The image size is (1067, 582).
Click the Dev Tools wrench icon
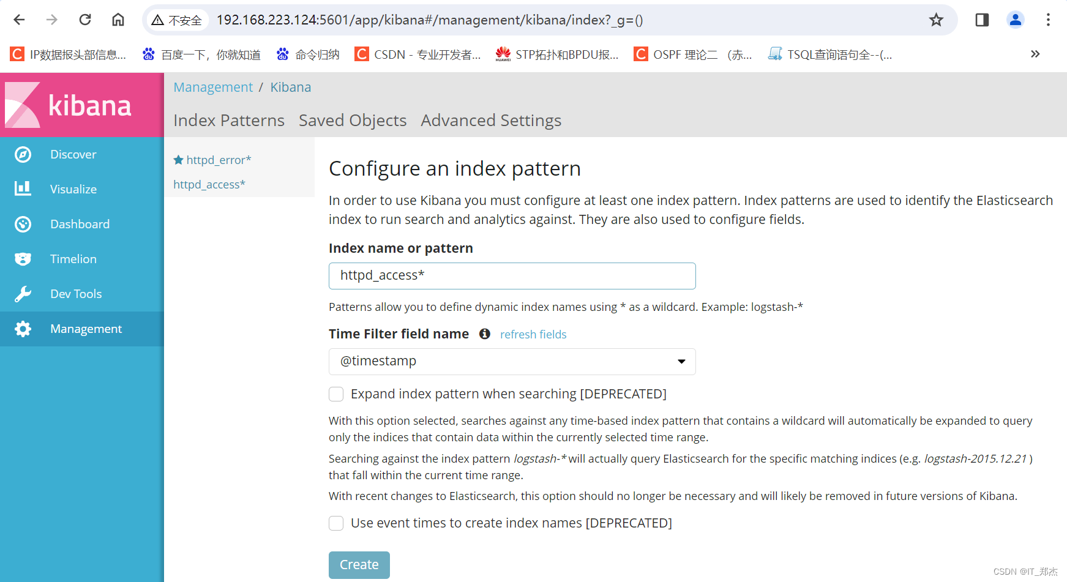click(x=23, y=294)
